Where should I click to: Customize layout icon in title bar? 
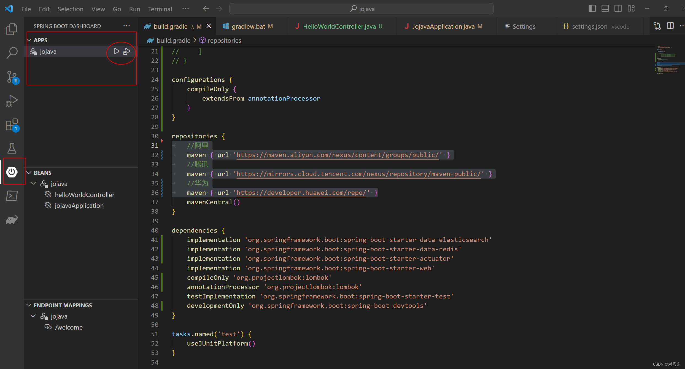tap(631, 9)
